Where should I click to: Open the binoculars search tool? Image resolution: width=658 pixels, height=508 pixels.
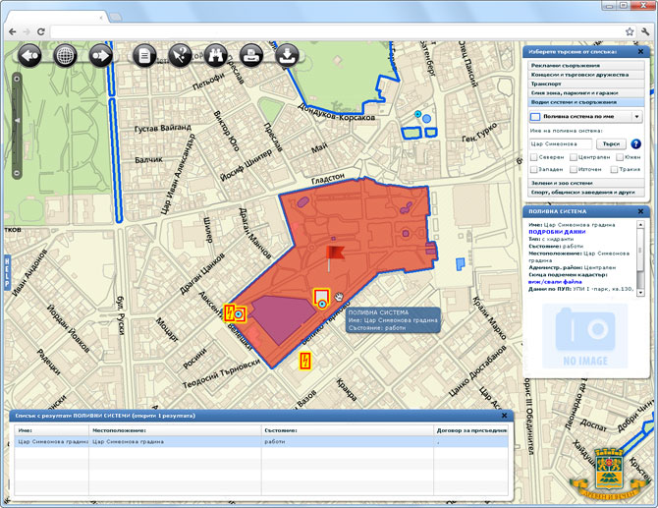pos(216,55)
